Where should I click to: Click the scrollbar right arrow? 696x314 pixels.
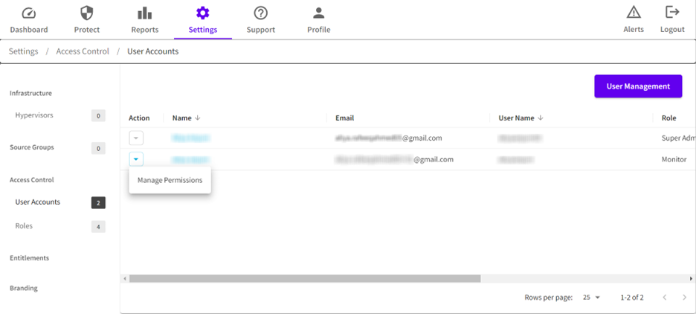pos(691,278)
